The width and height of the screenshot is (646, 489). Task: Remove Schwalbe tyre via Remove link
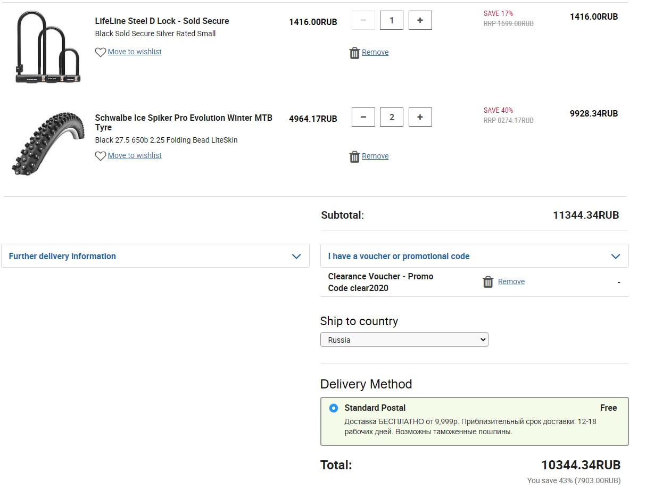[x=375, y=156]
